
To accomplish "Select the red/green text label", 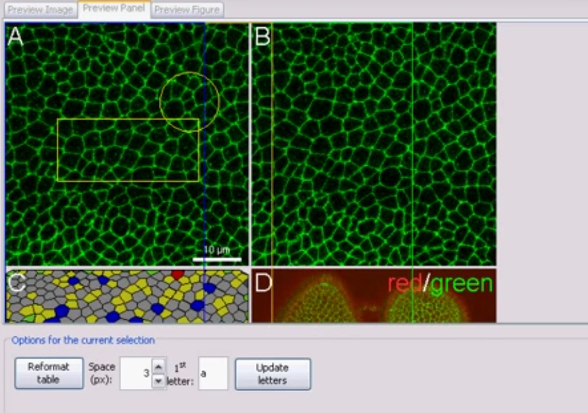I will pos(440,283).
